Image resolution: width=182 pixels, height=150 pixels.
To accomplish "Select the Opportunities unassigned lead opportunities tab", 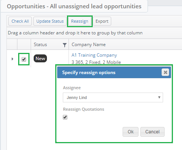I will click(74, 6).
